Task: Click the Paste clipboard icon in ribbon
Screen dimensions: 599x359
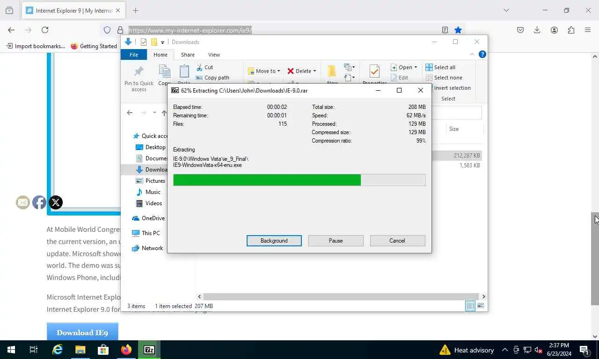Action: 184,72
